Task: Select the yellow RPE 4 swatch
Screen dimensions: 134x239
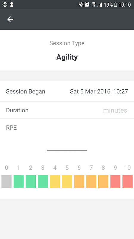Action: pyautogui.click(x=55, y=182)
